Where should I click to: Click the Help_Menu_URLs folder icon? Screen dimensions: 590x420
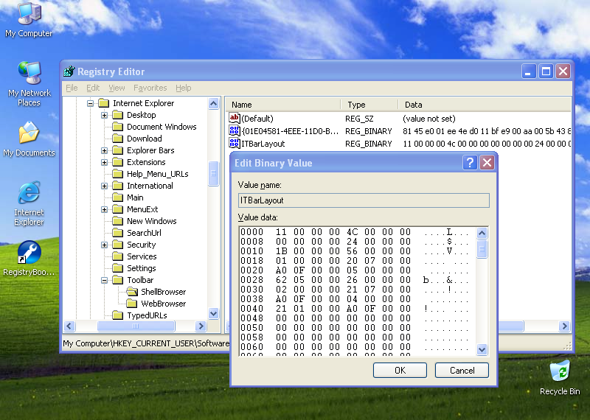(118, 174)
